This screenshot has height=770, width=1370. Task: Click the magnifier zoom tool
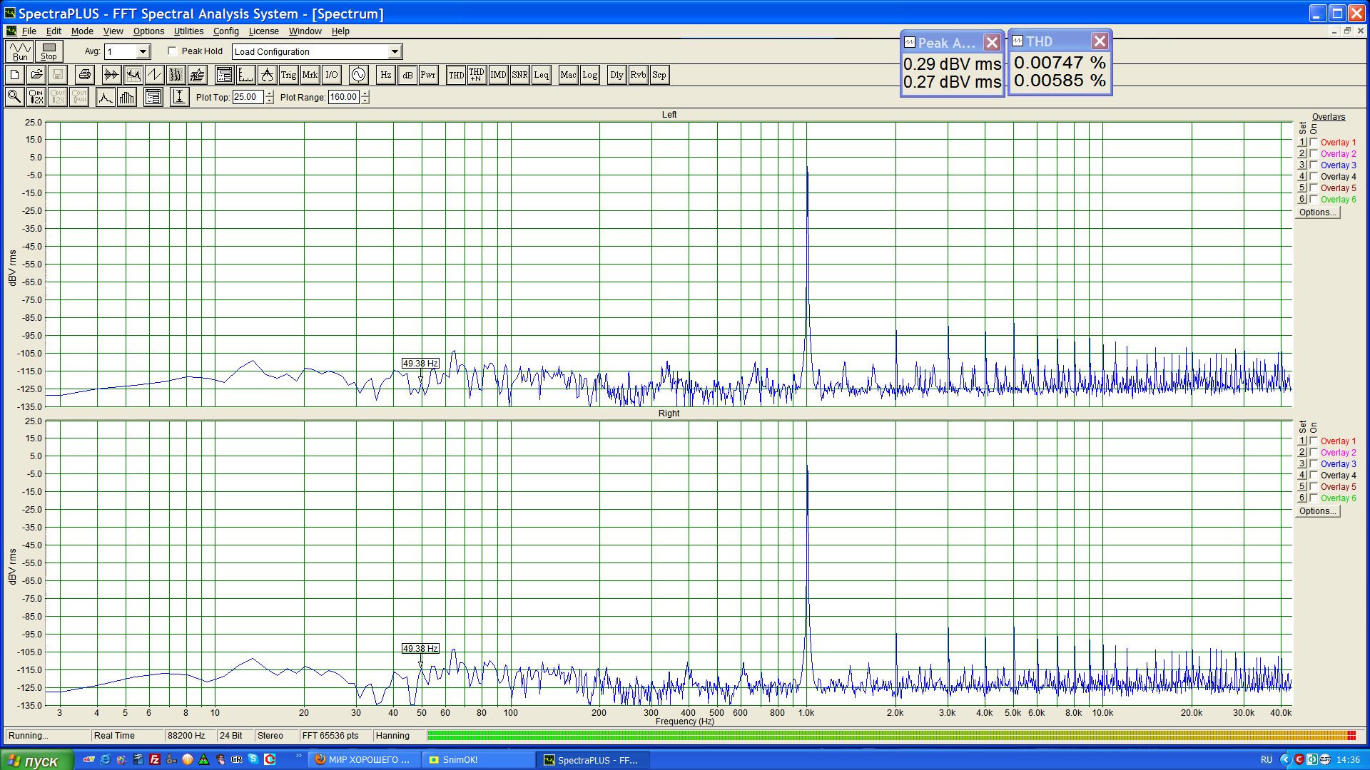point(14,97)
